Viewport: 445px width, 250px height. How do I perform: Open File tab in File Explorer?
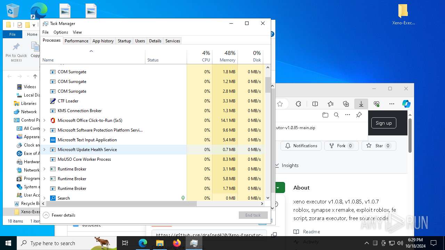coord(13,34)
